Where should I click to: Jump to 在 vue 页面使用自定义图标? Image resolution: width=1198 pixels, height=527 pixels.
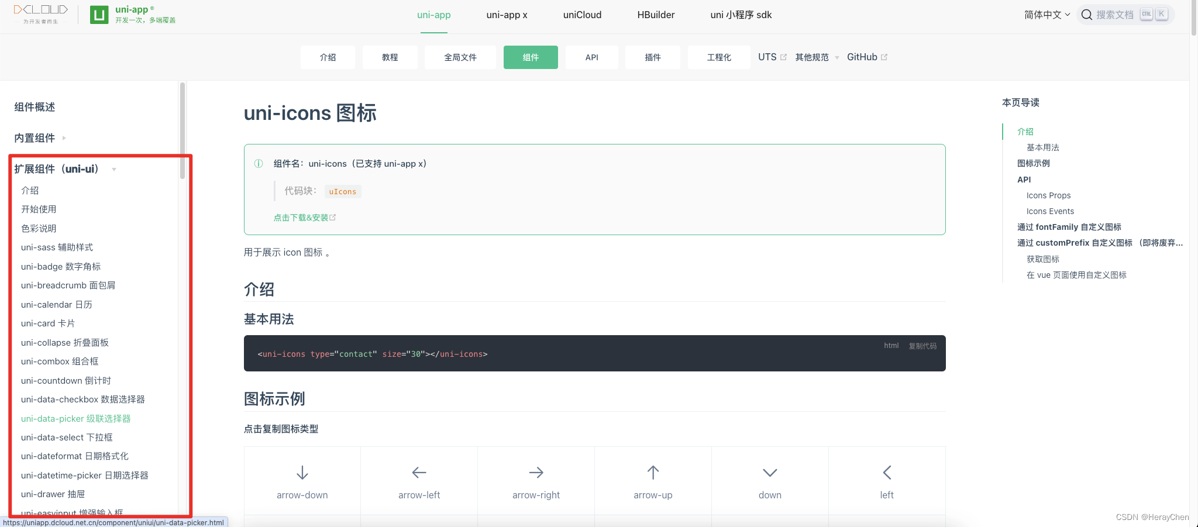[x=1076, y=275]
